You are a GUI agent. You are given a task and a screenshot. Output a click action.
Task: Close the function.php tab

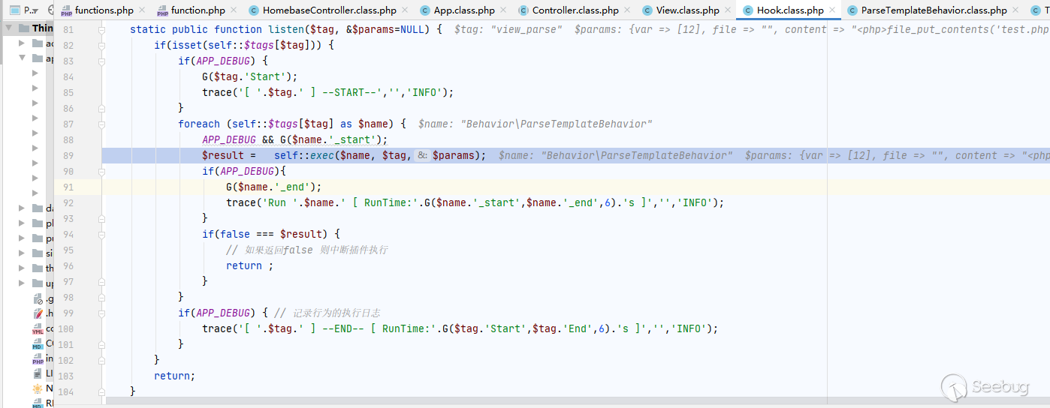[234, 10]
